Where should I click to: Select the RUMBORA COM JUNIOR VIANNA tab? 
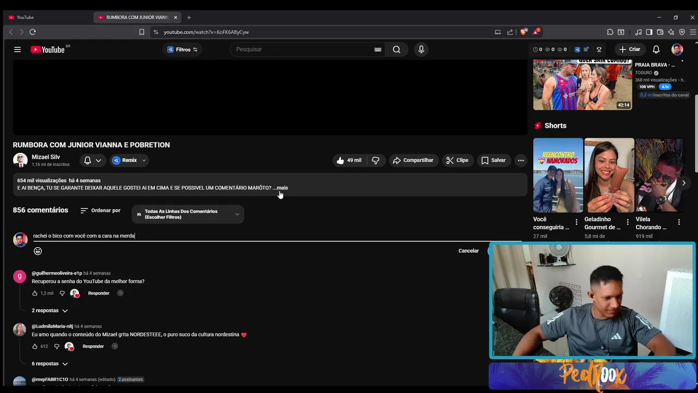[x=136, y=17]
